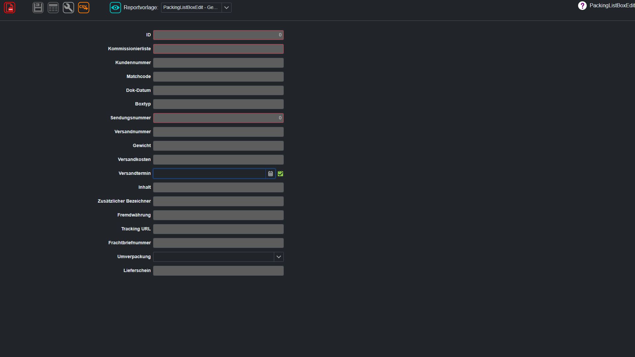Open the Umverpackung dropdown arrow

(279, 257)
